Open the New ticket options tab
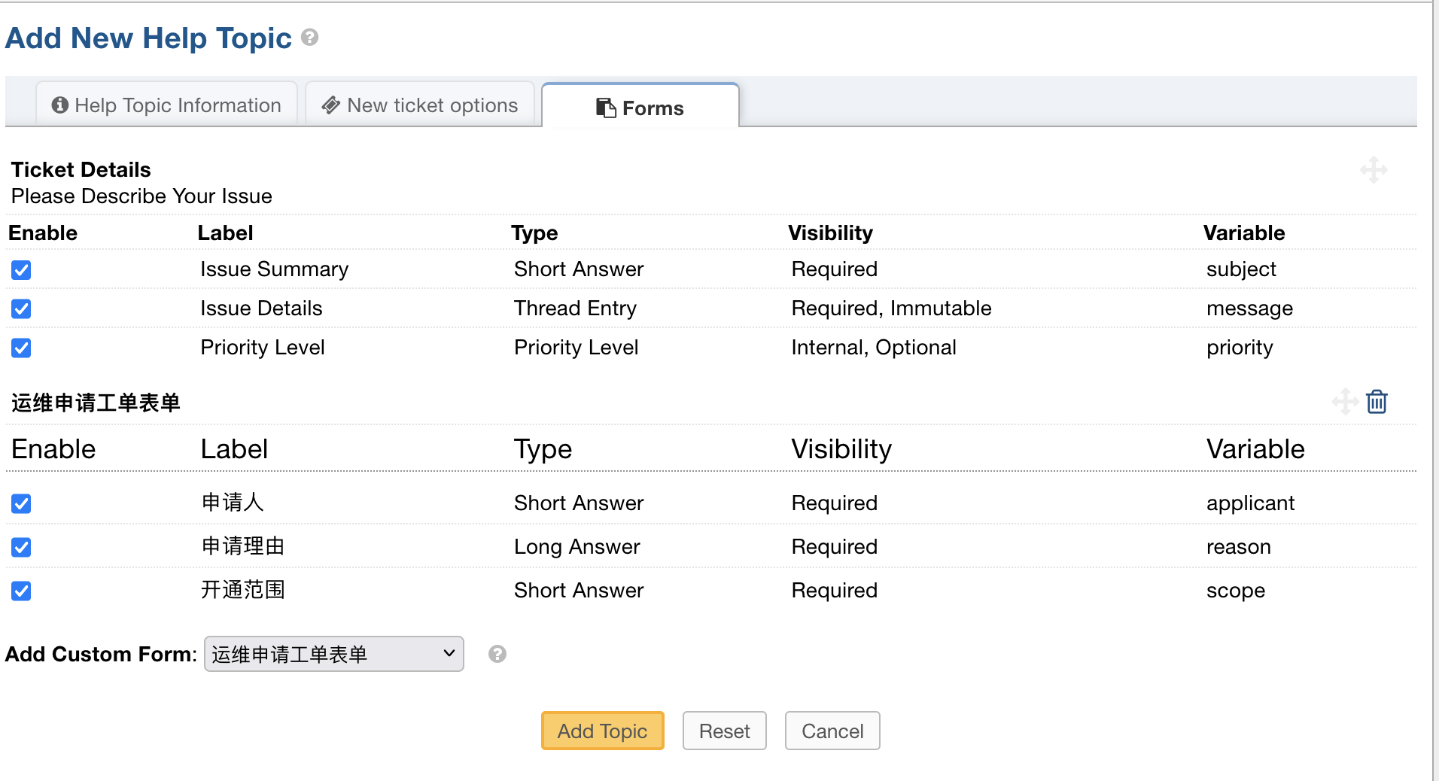This screenshot has width=1439, height=781. point(420,105)
